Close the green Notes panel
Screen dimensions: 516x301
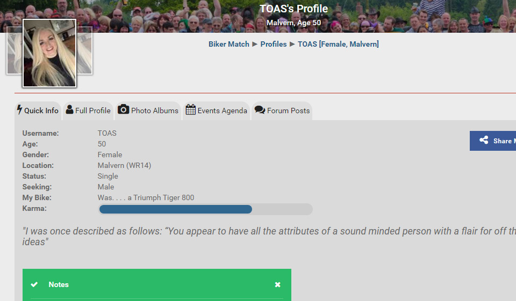tap(278, 284)
